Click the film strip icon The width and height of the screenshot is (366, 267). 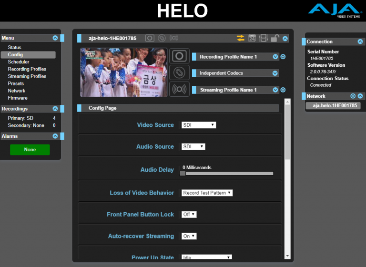264,38
